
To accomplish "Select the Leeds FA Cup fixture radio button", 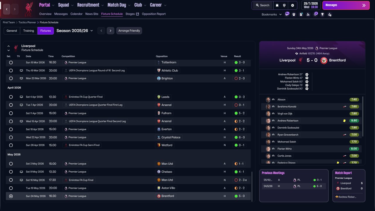I will [11, 97].
